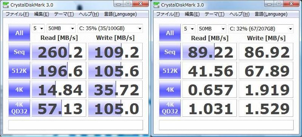Open 編集 menu in left window
Viewport: 302px width, 137px height.
click(42, 14)
